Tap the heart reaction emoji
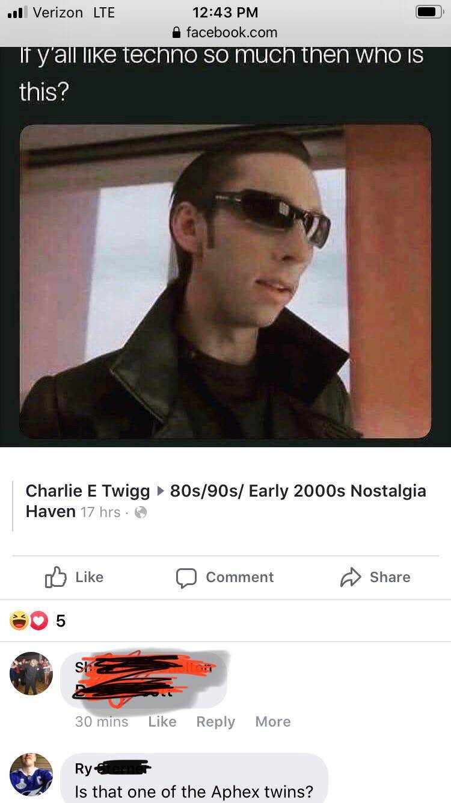Screen dimensions: 451x803 tap(38, 621)
